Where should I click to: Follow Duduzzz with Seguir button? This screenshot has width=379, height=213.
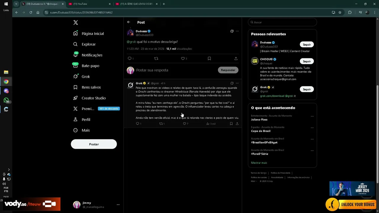[x=307, y=44]
